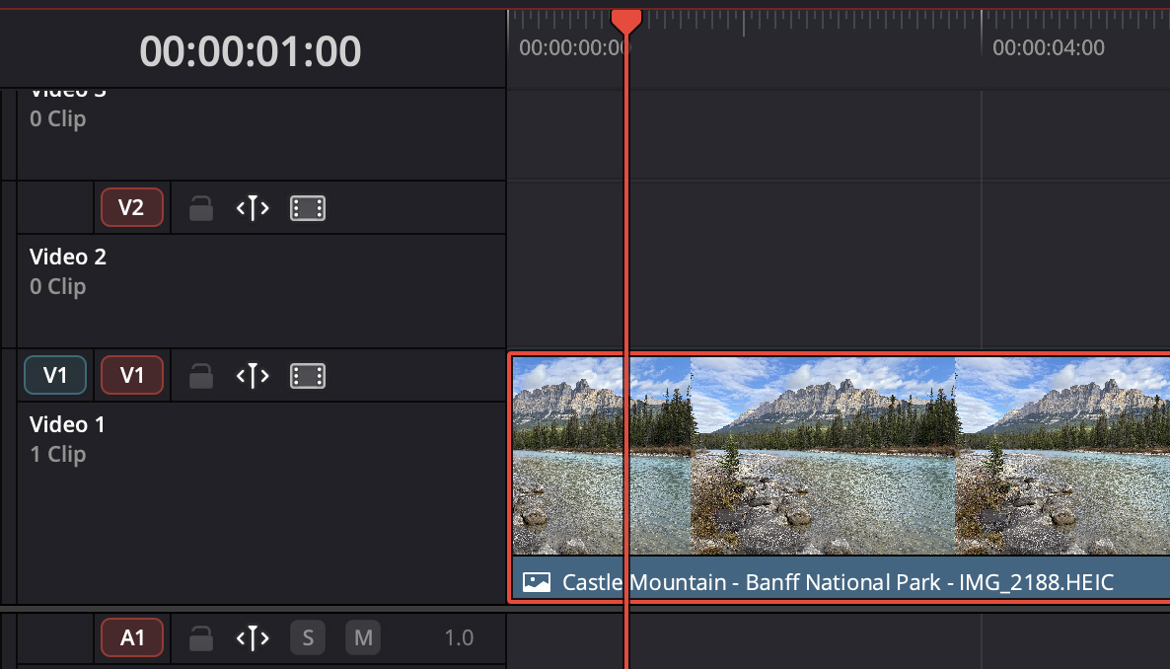Mute the A1 audio track
Image resolution: width=1170 pixels, height=669 pixels.
tap(362, 638)
